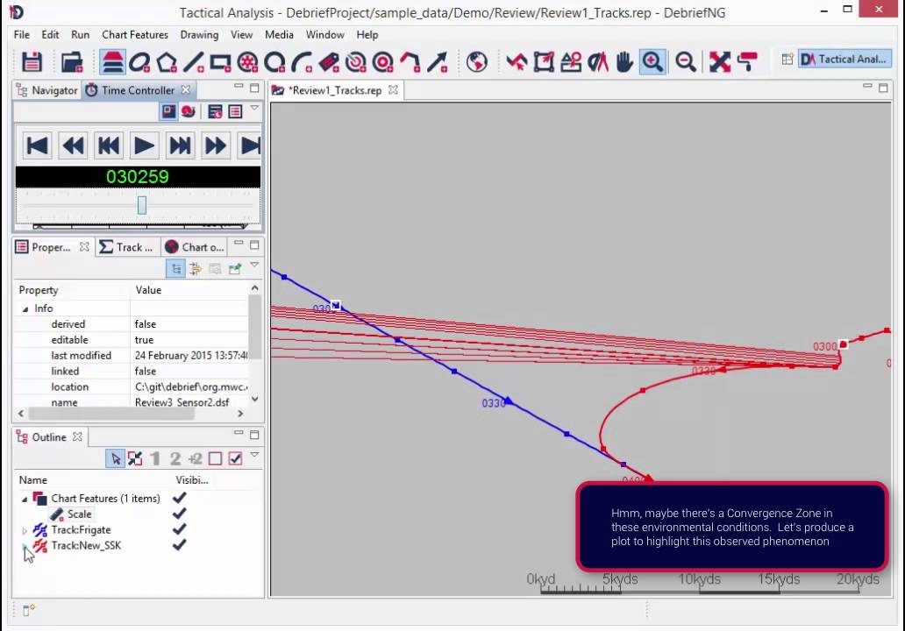Open the Drawing menu
Viewport: 905px width, 631px height.
pos(199,34)
